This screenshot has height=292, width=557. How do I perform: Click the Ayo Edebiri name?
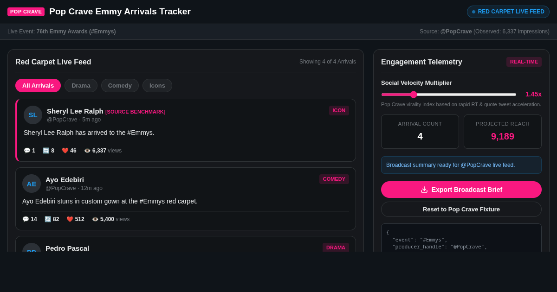pyautogui.click(x=65, y=179)
